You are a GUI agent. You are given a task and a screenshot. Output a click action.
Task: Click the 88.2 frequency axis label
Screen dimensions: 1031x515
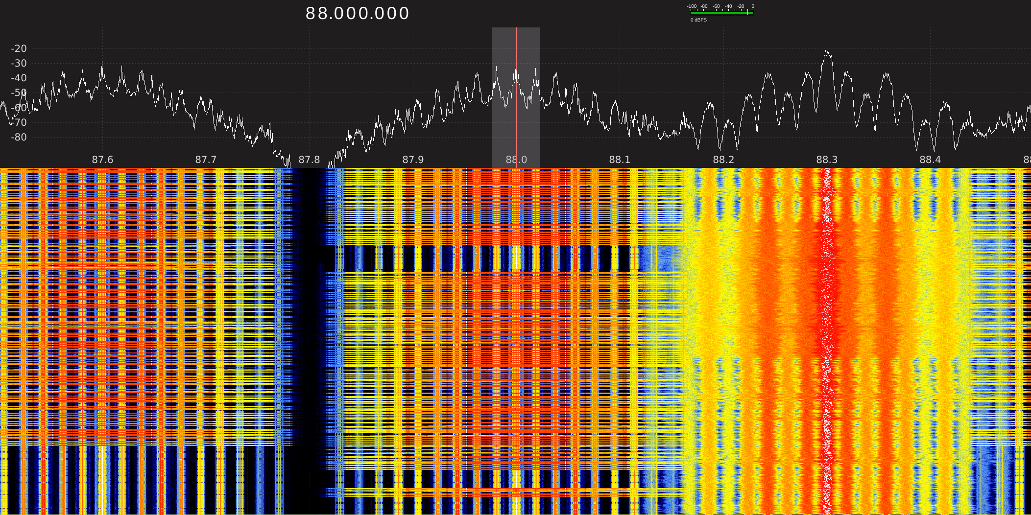click(x=723, y=160)
